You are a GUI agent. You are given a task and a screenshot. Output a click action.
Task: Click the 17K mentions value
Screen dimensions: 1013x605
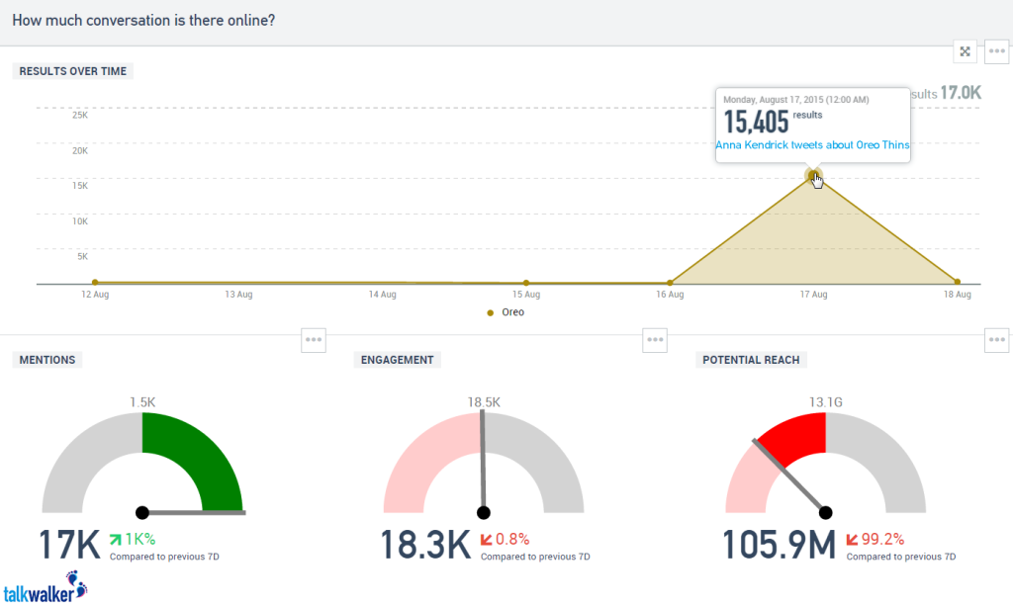click(69, 545)
